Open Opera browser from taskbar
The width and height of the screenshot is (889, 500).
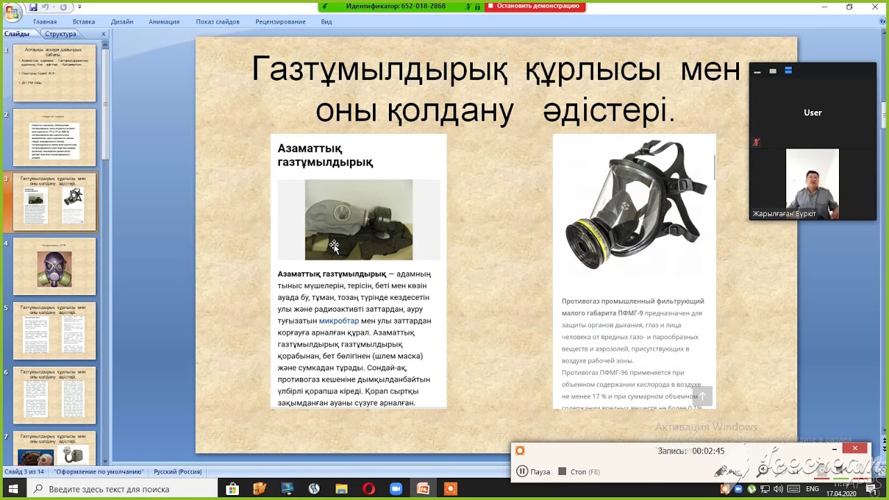coord(369,489)
